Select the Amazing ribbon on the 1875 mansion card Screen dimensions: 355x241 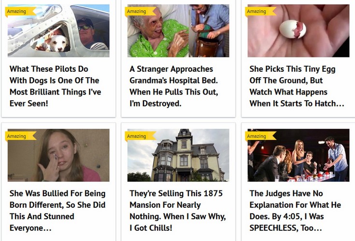[141, 136]
